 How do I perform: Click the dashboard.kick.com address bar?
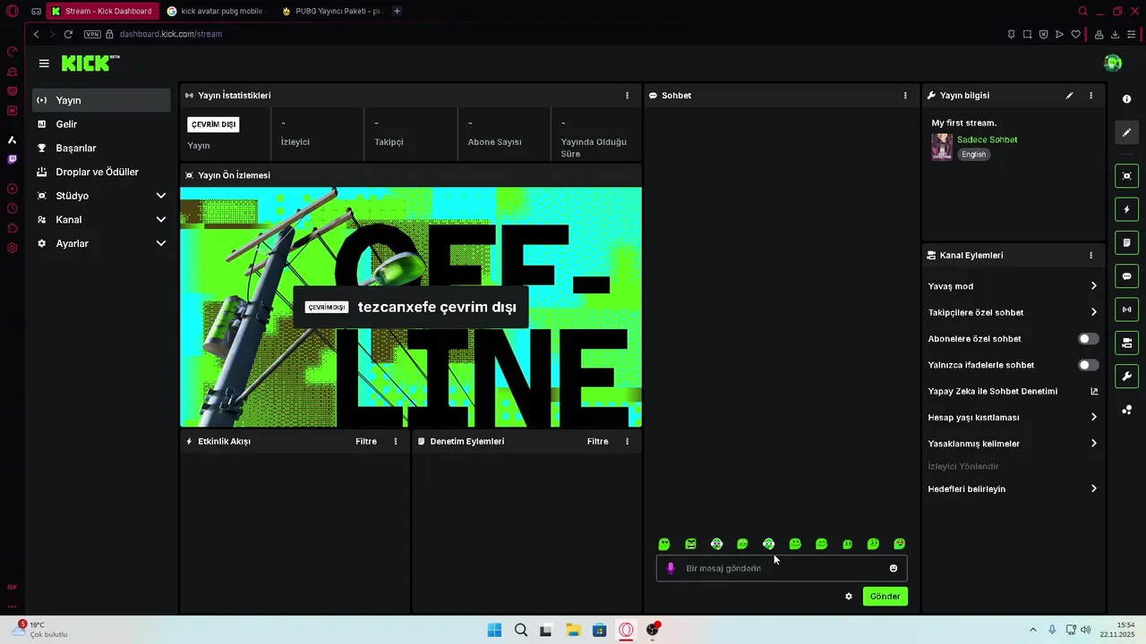pos(170,34)
